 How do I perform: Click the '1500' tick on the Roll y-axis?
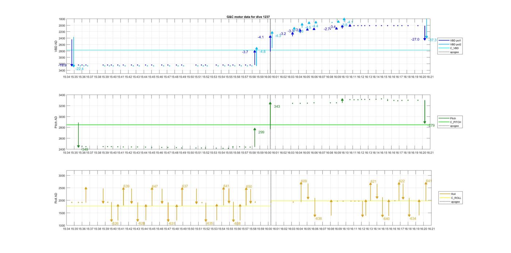click(62, 213)
